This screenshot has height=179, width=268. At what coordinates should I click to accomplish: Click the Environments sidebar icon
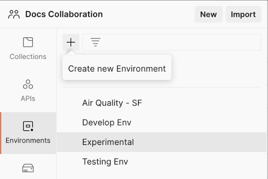point(28,126)
